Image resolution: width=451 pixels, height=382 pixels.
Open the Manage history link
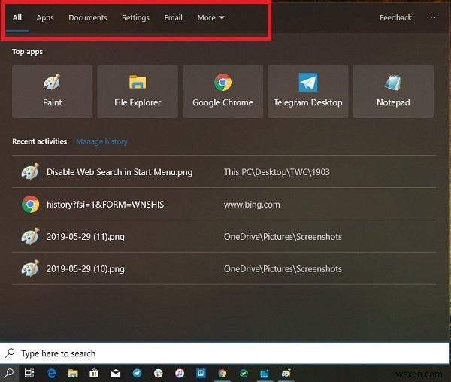click(x=101, y=141)
